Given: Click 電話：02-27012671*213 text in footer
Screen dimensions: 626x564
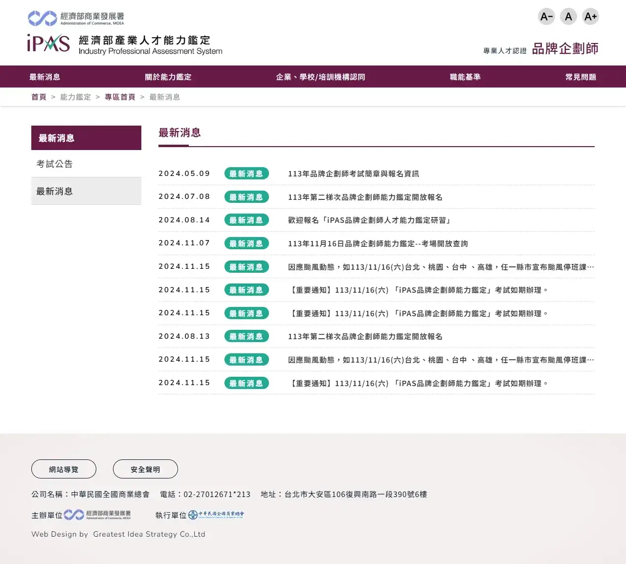Looking at the screenshot, I should pos(205,494).
